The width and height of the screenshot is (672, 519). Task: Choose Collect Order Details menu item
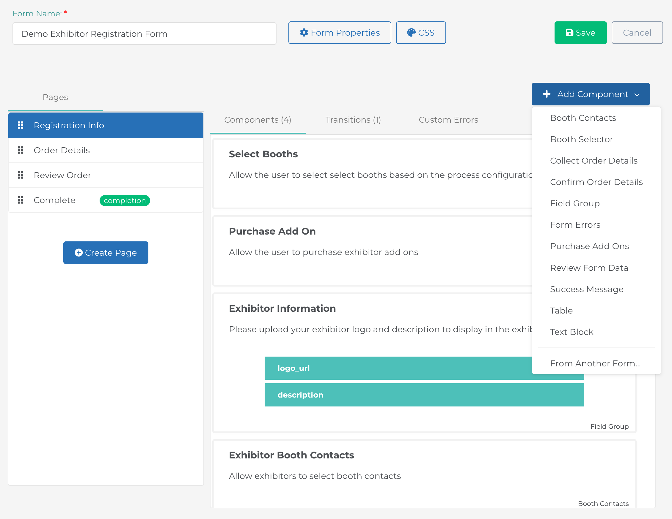(596, 161)
